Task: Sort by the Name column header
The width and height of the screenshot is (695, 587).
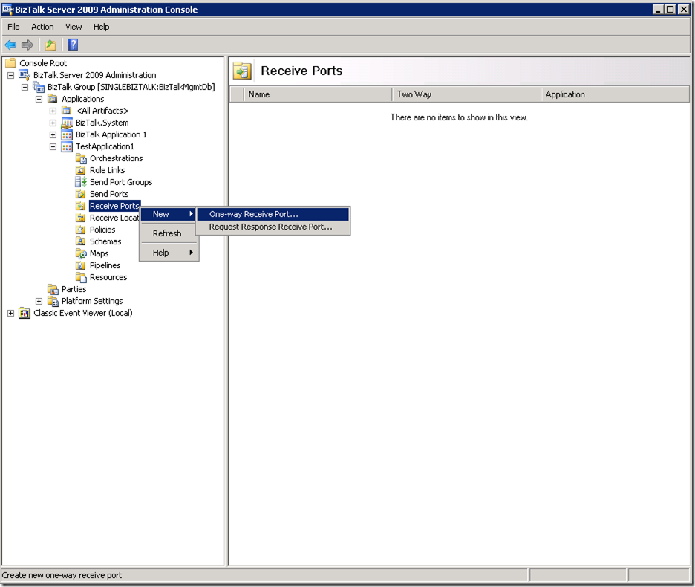Action: (318, 94)
